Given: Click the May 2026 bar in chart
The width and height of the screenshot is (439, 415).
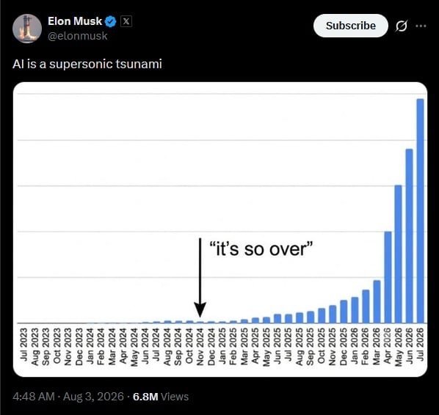Looking at the screenshot, I should [398, 254].
